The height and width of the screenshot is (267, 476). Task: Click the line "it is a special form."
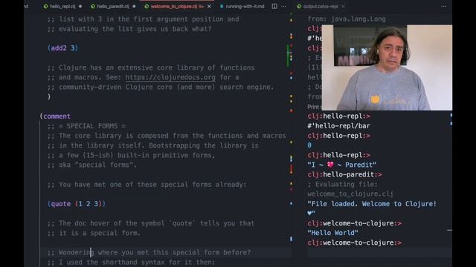[94, 233]
